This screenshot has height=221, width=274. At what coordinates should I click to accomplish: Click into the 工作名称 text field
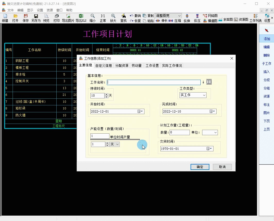pyautogui.click(x=153, y=82)
